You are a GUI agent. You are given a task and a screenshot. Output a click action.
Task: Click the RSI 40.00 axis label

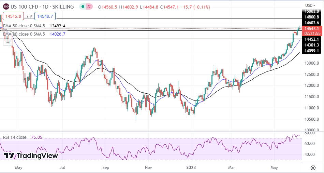[309, 154]
